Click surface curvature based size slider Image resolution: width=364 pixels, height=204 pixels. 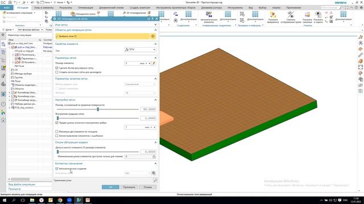tap(98, 109)
